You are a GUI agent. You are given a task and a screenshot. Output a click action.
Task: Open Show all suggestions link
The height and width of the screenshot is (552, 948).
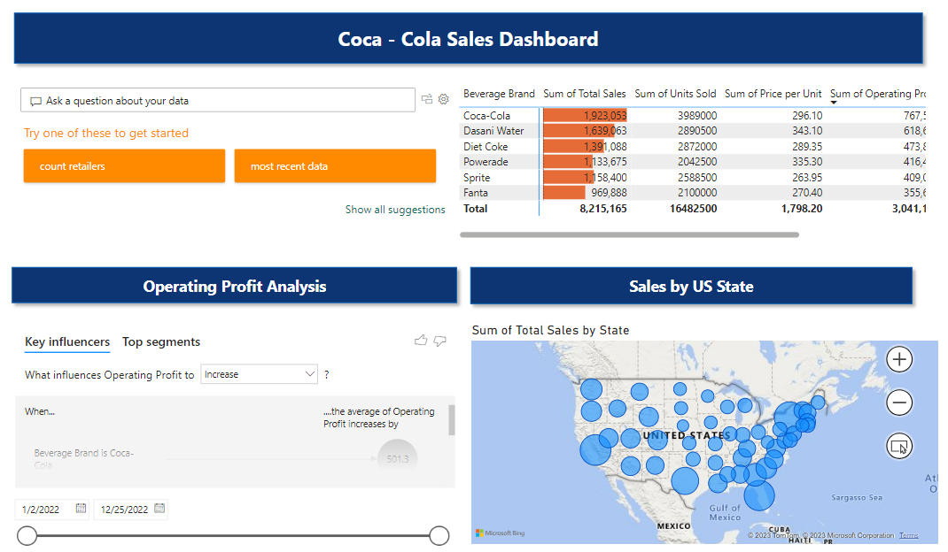395,210
